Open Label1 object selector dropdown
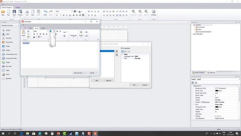This screenshot has width=241, height=136. point(239,79)
